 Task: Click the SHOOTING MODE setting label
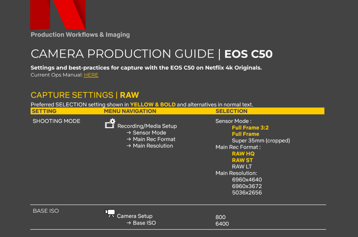(56, 121)
